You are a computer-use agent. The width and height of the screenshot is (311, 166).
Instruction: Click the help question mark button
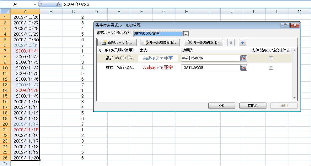(285, 25)
